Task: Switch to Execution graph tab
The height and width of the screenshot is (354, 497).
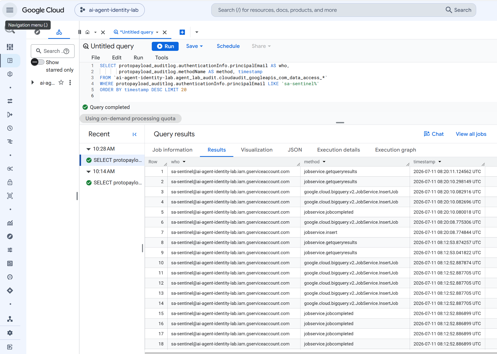Action: (x=395, y=150)
